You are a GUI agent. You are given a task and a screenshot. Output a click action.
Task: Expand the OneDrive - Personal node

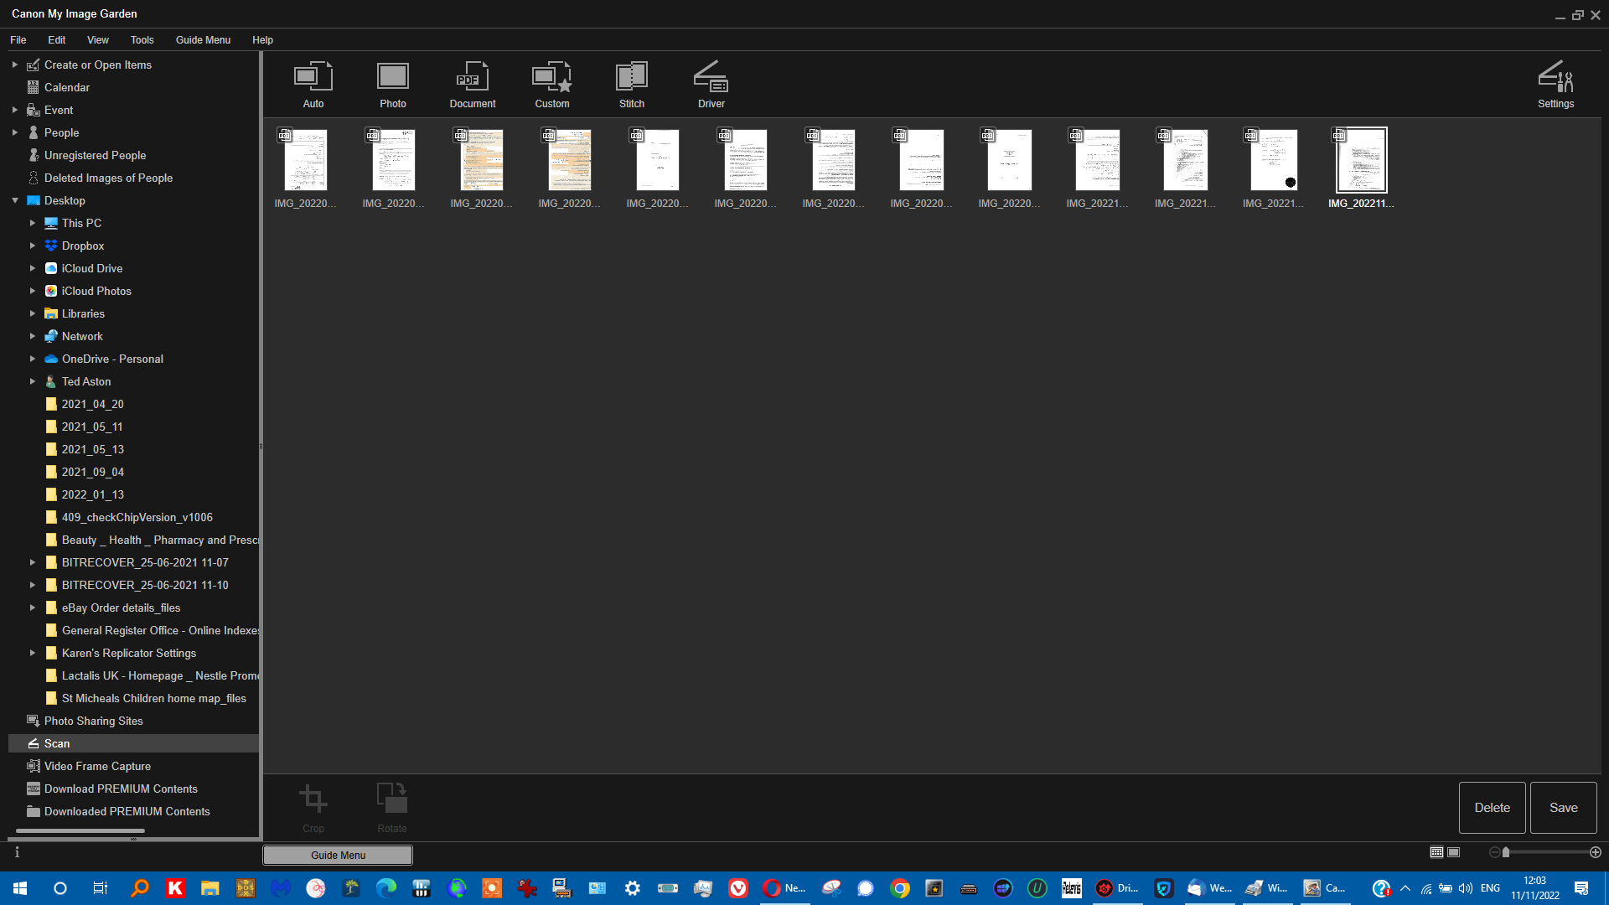click(x=33, y=359)
